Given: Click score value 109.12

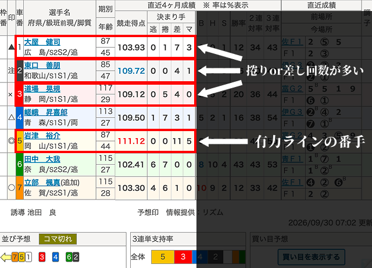Looking at the screenshot, I should (131, 94).
